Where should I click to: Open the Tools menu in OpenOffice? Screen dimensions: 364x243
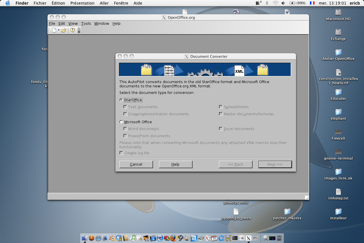(x=86, y=24)
